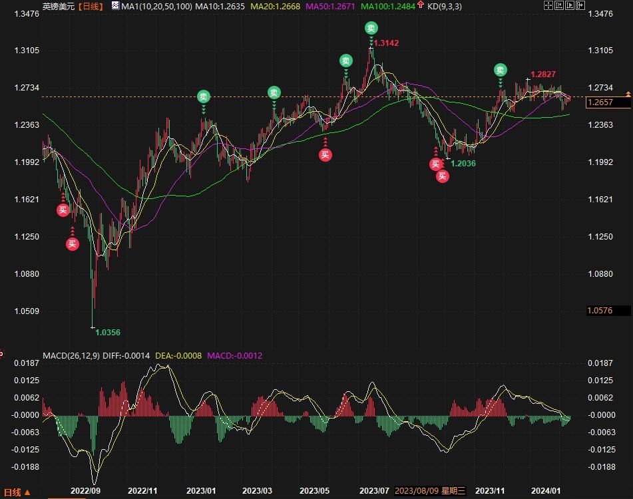Click the 【日线】 period tag beside 英镑美元
The width and height of the screenshot is (633, 499).
tap(91, 6)
